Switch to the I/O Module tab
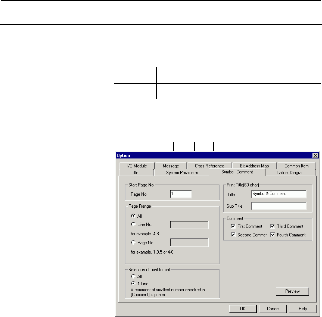322x317 pixels. click(x=136, y=166)
